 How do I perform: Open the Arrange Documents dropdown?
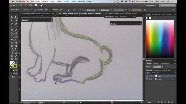(36, 5)
